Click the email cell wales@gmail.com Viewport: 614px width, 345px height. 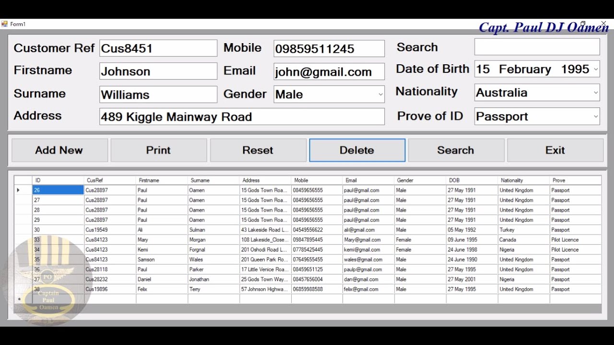point(368,260)
